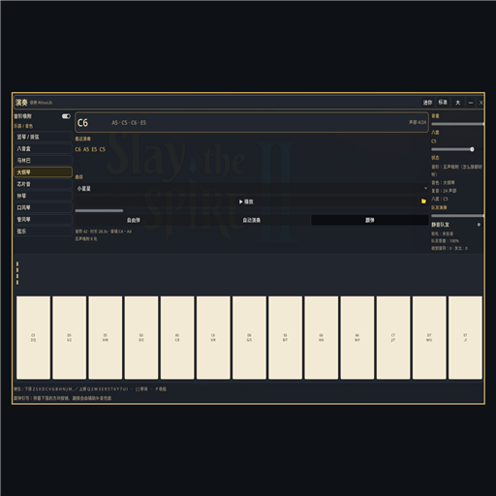This screenshot has width=496, height=496.
Task: Adjust the 八度 octave slider handle
Action: (x=472, y=149)
